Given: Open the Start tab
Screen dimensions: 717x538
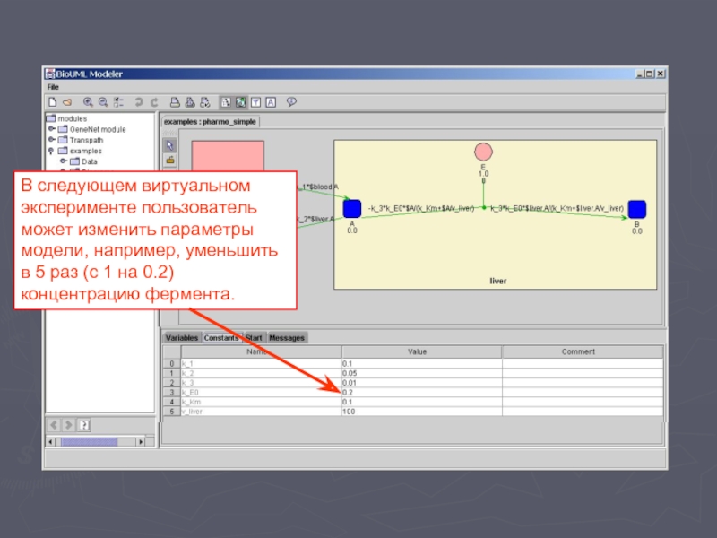Looking at the screenshot, I should coord(255,338).
